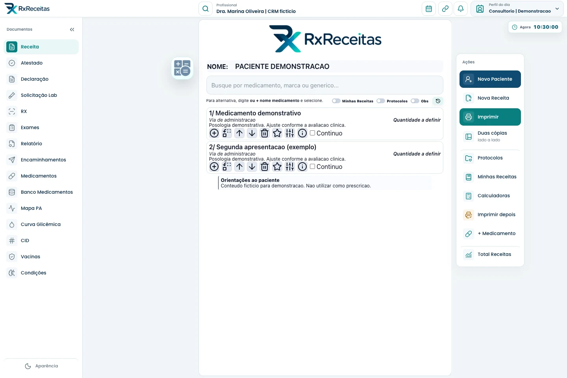Choose Imprimir depois action
Image resolution: width=567 pixels, height=378 pixels.
(490, 215)
